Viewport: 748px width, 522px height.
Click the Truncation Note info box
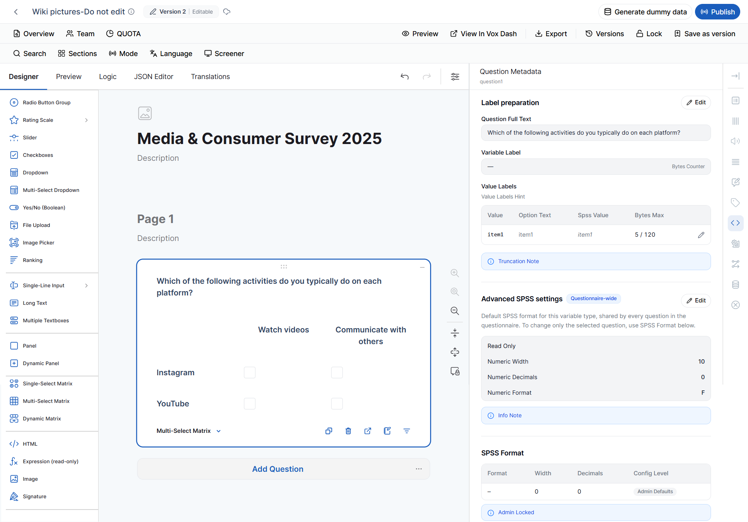point(596,262)
